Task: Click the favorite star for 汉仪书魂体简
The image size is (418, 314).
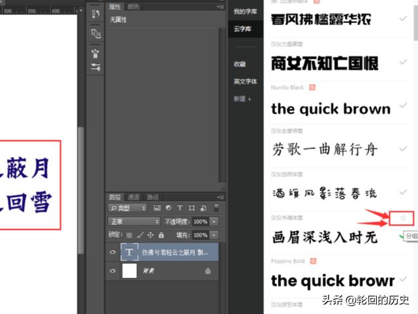Action: point(403,218)
